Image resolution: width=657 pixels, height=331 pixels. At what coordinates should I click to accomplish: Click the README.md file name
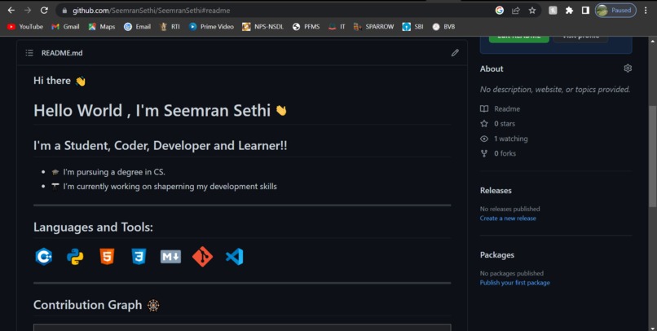tap(62, 53)
